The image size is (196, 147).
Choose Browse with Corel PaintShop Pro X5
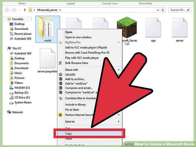[87, 52]
